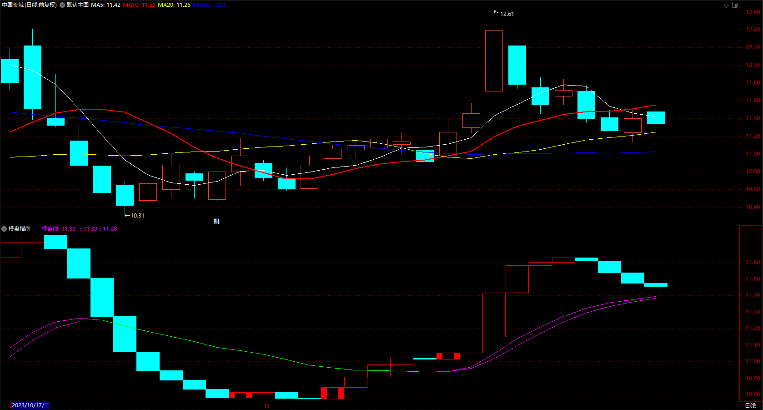Expand the 操盘指南 indicator dropdown arrow
This screenshot has width=763, height=410.
pos(4,229)
